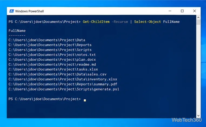Click the notes.txt path line
The height and width of the screenshot is (127, 206).
point(52,55)
